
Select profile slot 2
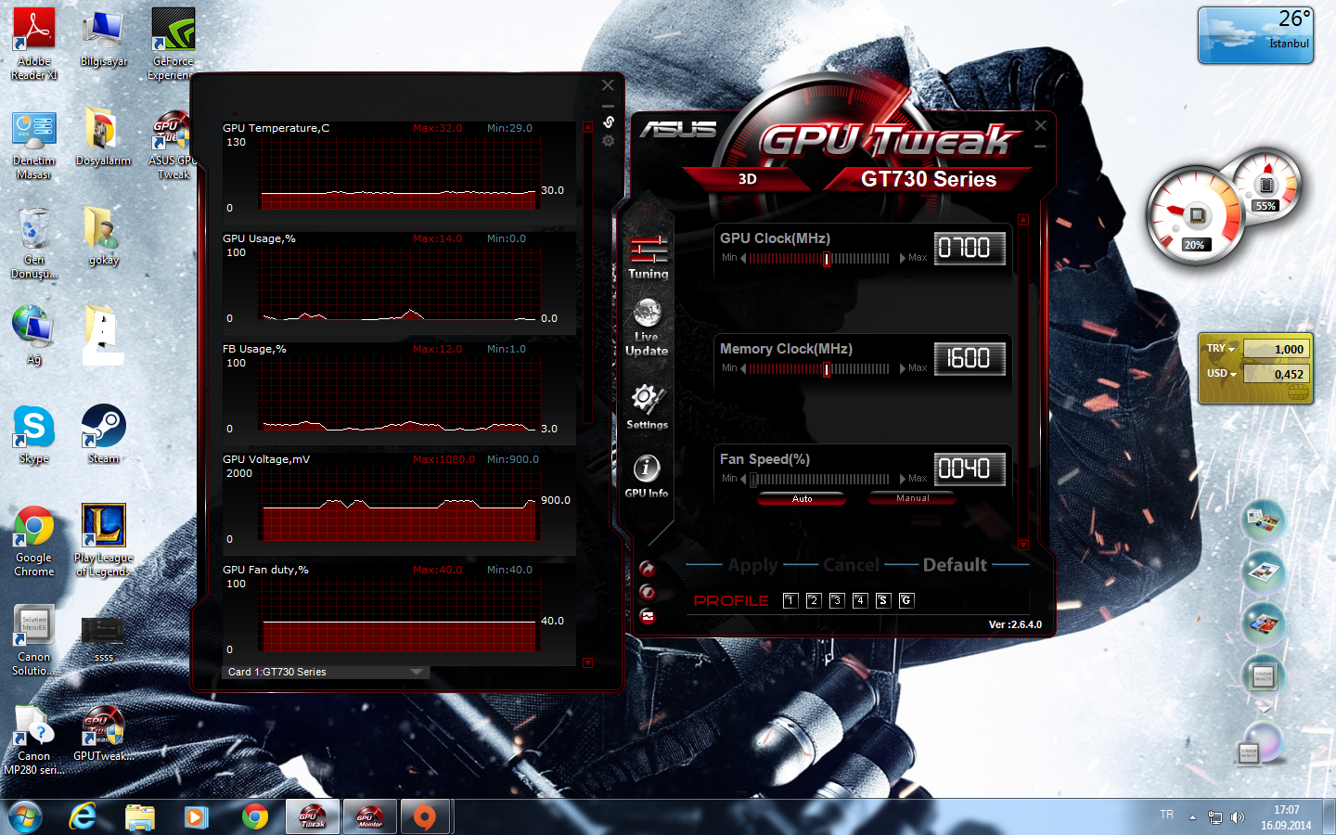[x=814, y=600]
